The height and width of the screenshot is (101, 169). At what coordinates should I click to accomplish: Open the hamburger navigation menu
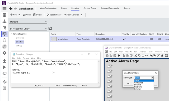[x=4, y=8]
